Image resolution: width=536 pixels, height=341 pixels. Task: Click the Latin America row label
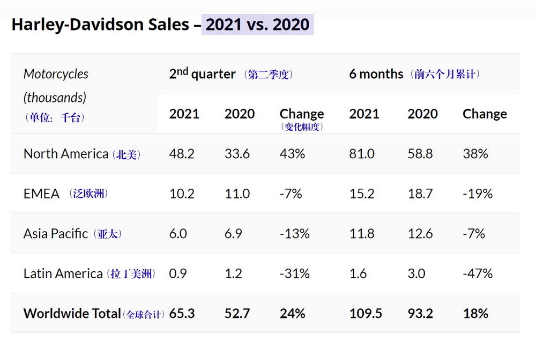(x=63, y=273)
